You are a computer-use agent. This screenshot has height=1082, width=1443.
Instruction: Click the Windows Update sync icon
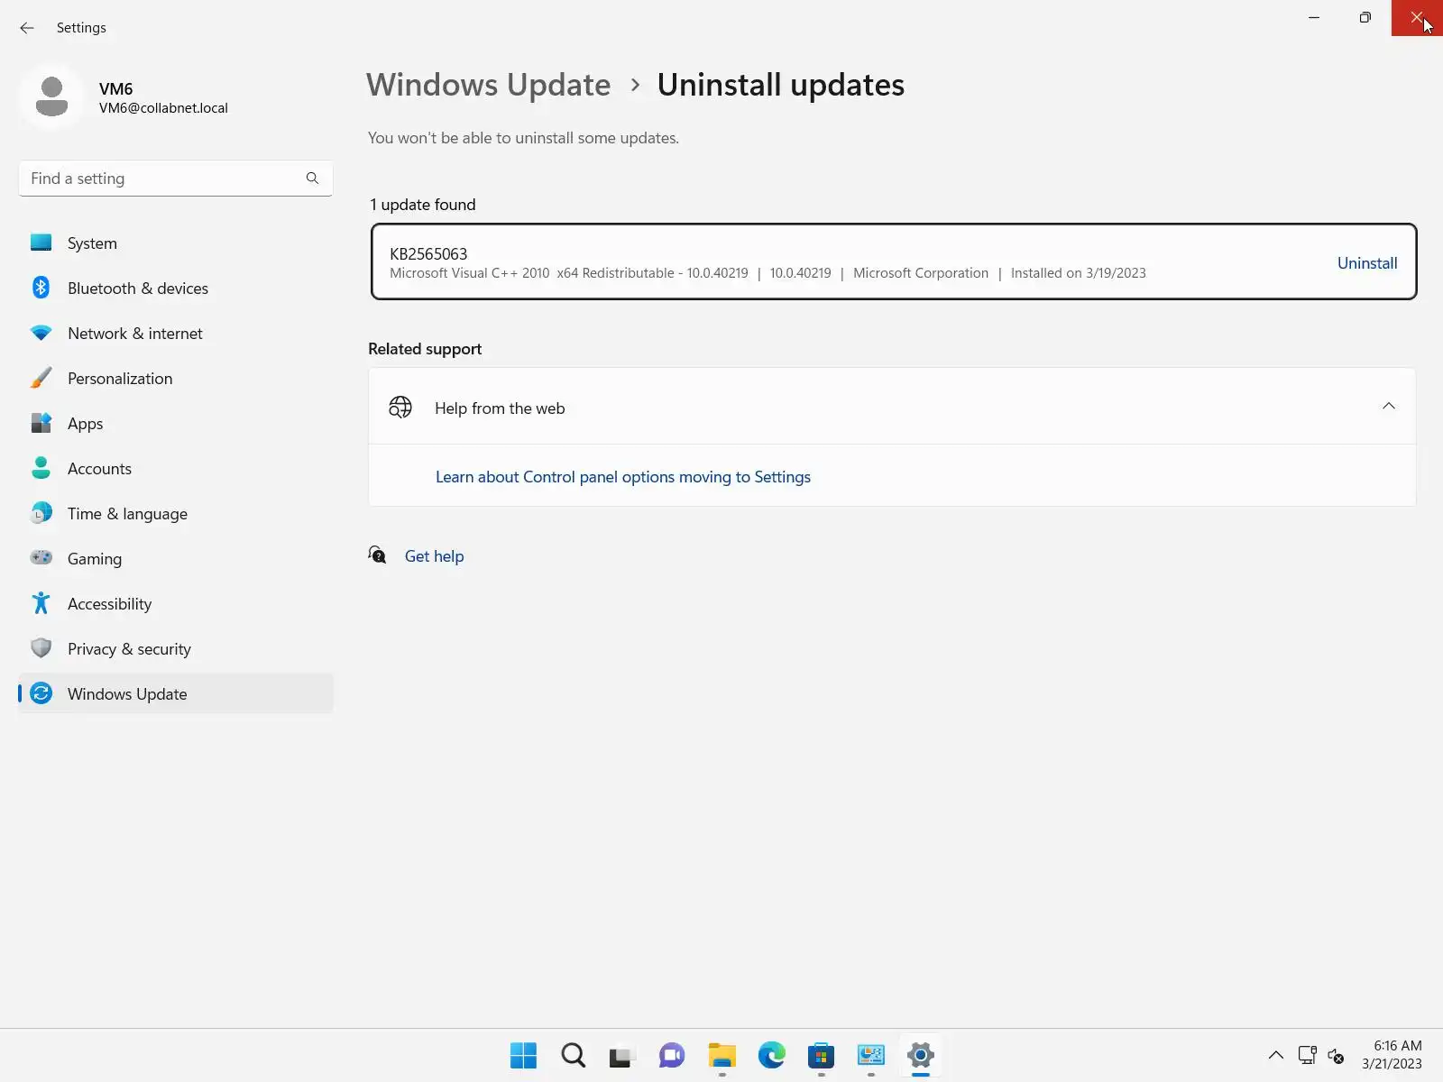click(x=41, y=693)
